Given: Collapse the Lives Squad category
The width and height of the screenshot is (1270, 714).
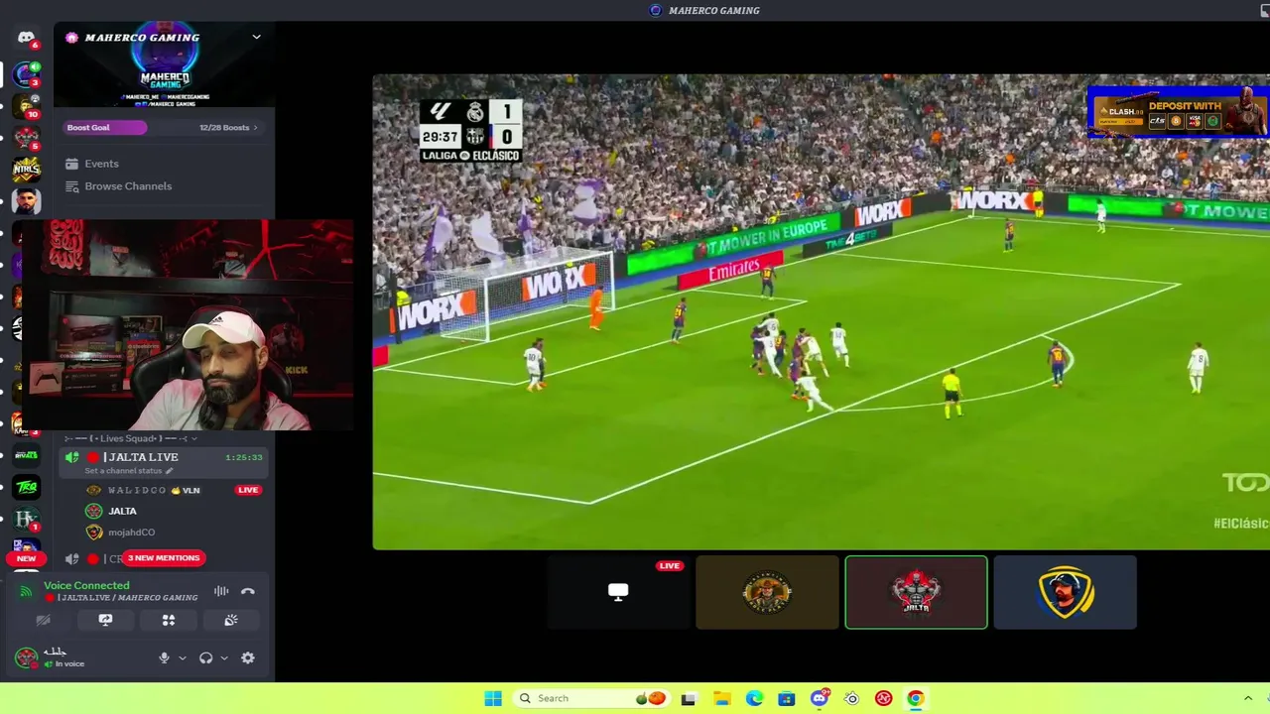Looking at the screenshot, I should (131, 438).
